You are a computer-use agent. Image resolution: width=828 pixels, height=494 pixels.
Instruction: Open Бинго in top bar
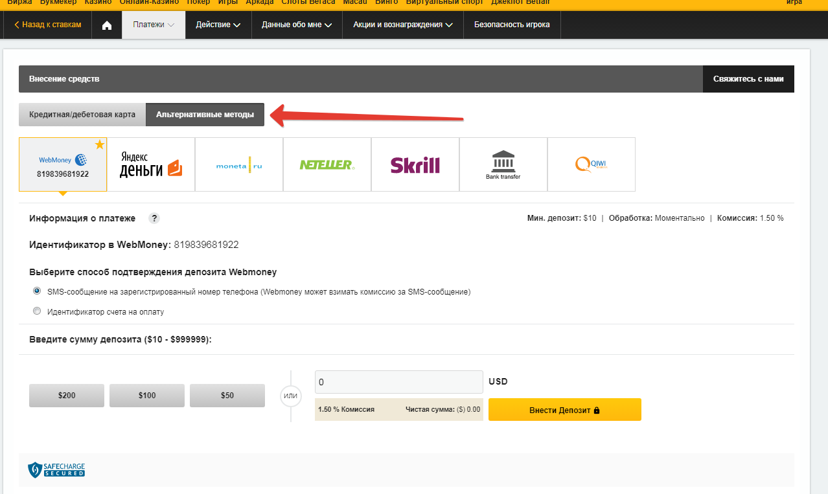tap(387, 3)
